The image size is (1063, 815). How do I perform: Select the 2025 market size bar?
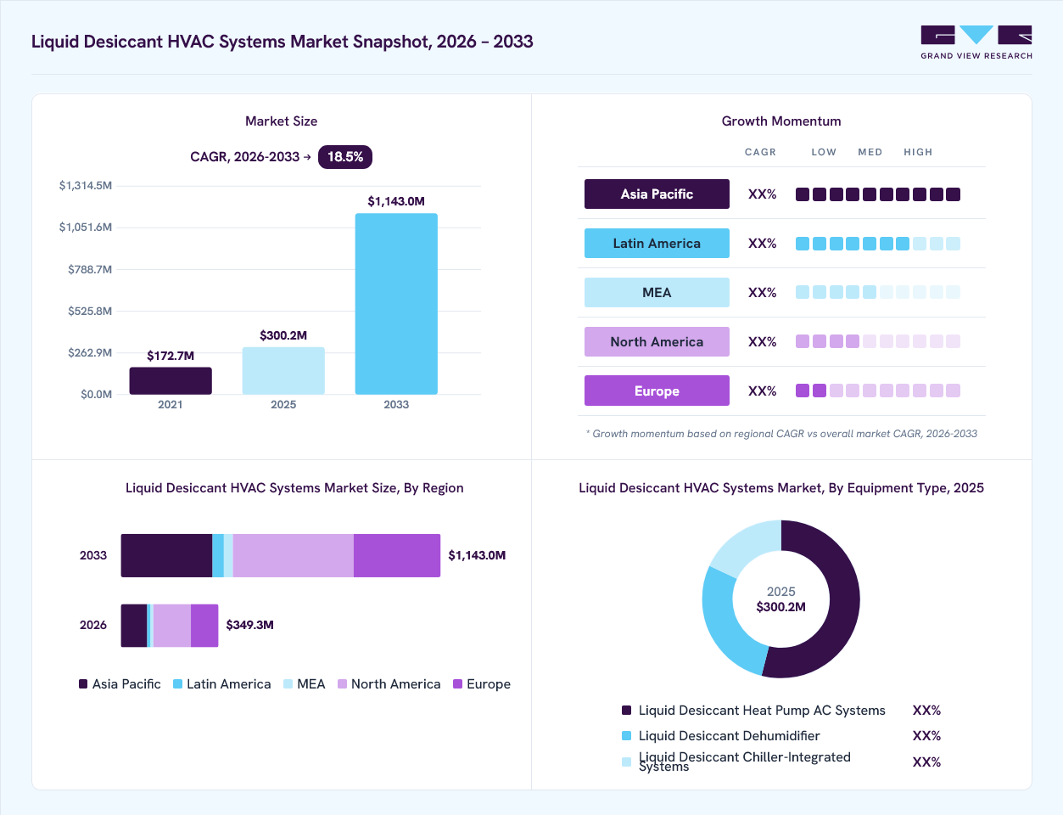[283, 370]
